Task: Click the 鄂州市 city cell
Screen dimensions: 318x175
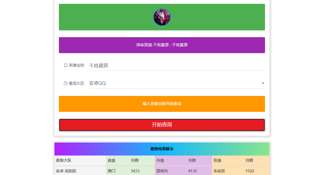Action: point(162,171)
